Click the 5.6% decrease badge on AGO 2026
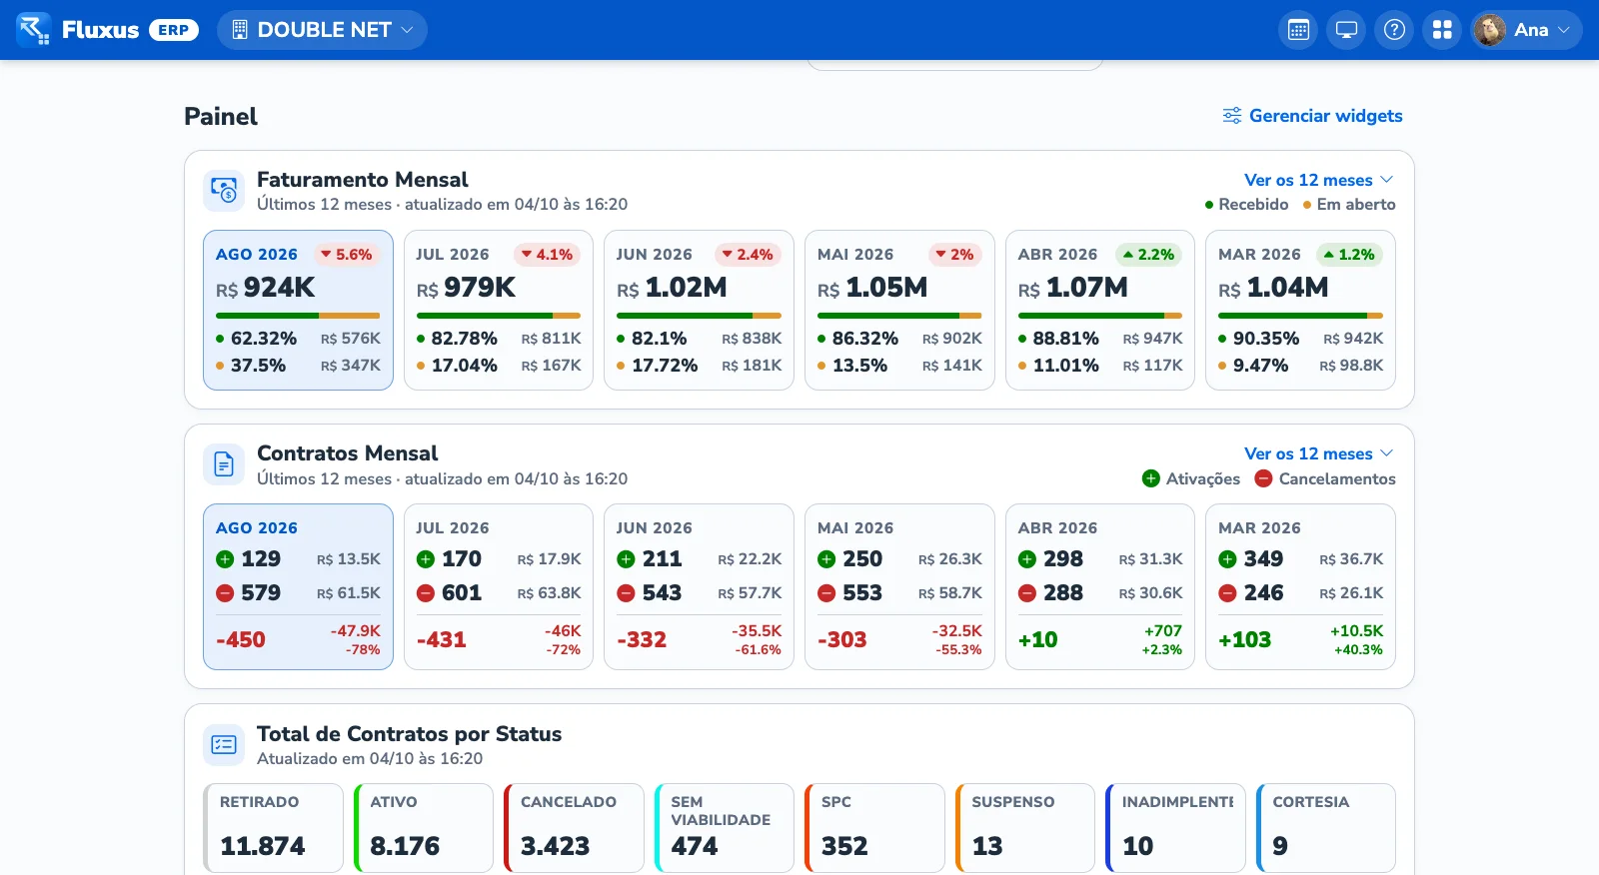This screenshot has width=1599, height=875. click(347, 255)
